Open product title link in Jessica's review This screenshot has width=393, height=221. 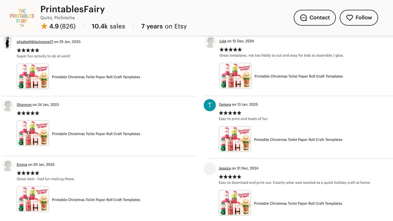click(298, 203)
